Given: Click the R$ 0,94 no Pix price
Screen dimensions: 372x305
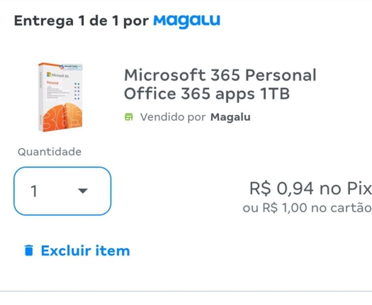Looking at the screenshot, I should pyautogui.click(x=310, y=188).
